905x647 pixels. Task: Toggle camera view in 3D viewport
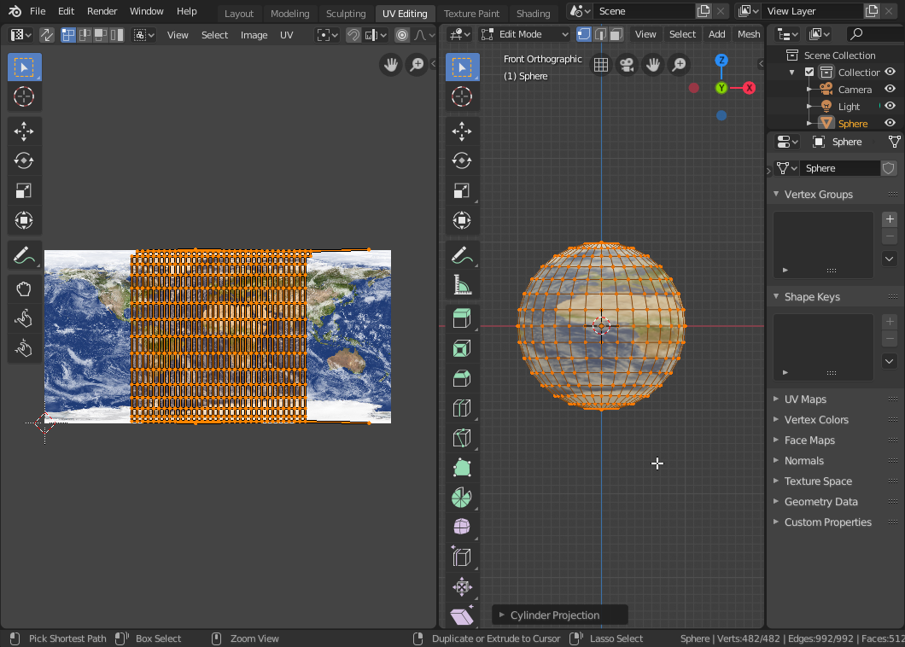[627, 65]
